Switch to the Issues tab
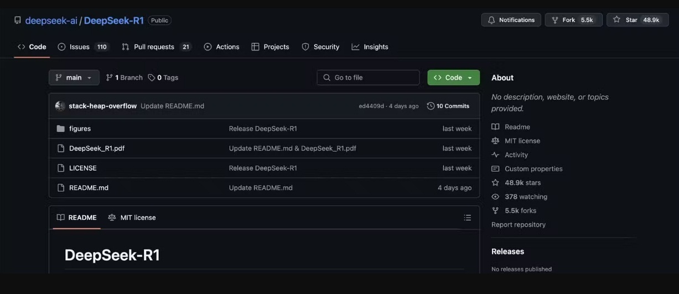The width and height of the screenshot is (679, 294). [x=83, y=47]
